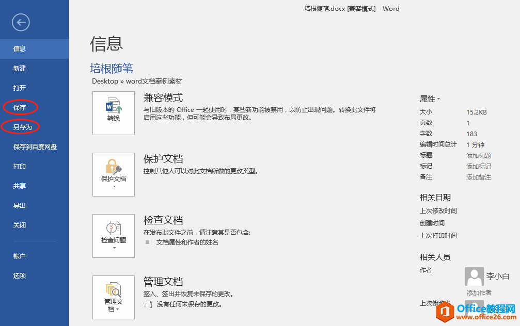Viewport: 520px width, 326px height.
Task: Click the Office教程网 logo icon
Action: pos(445,313)
